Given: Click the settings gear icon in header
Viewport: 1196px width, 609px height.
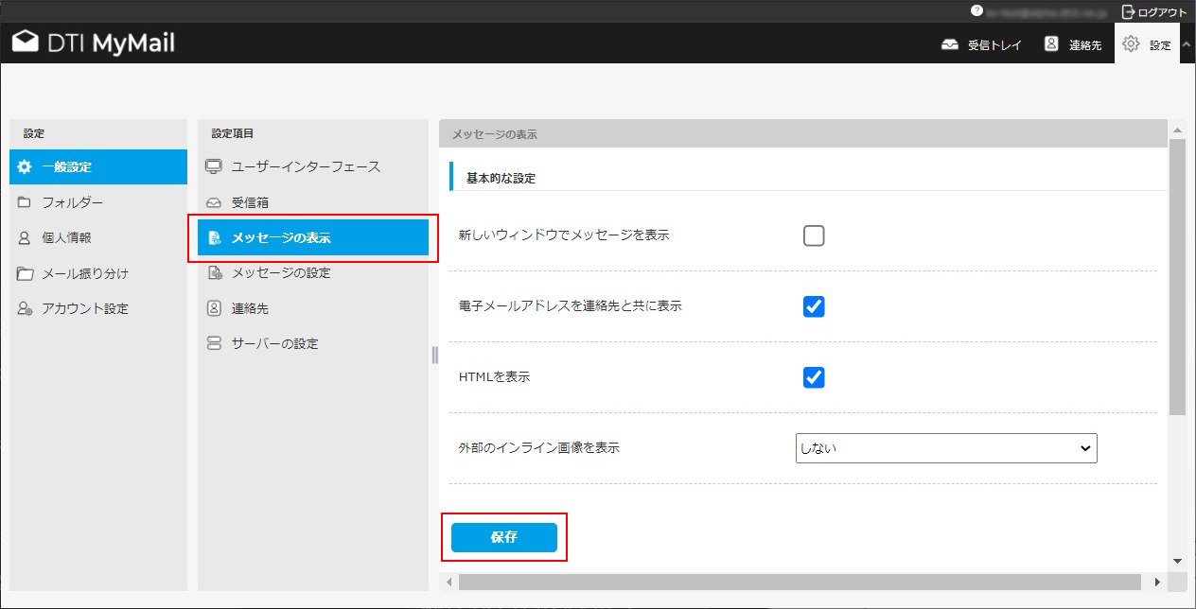Looking at the screenshot, I should tap(1131, 43).
